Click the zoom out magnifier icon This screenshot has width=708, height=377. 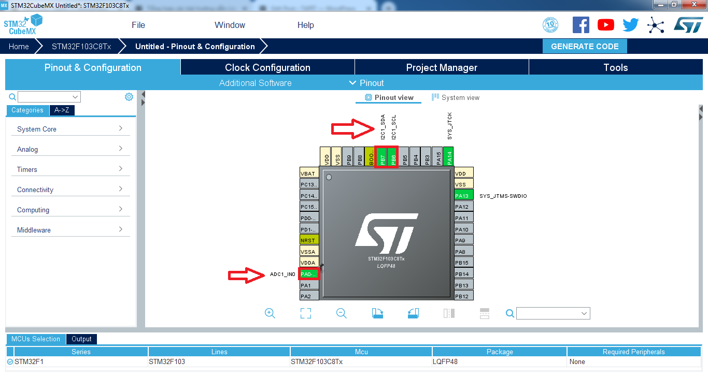[x=342, y=313]
